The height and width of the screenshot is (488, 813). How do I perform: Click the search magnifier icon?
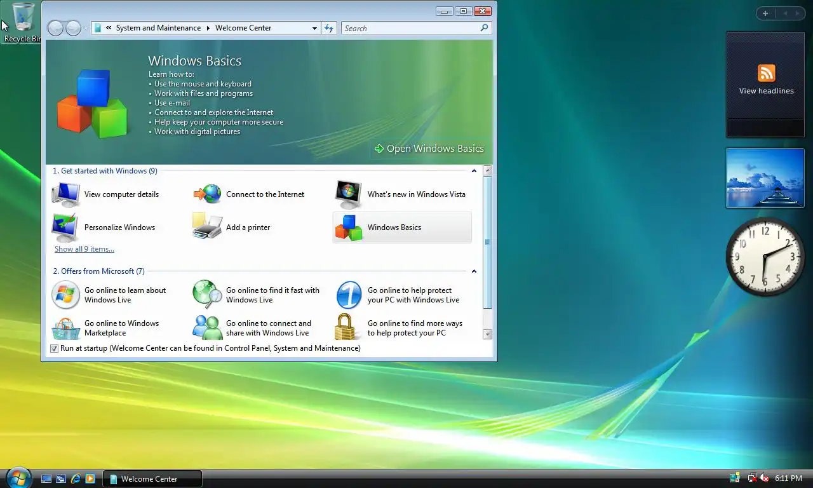pos(485,28)
